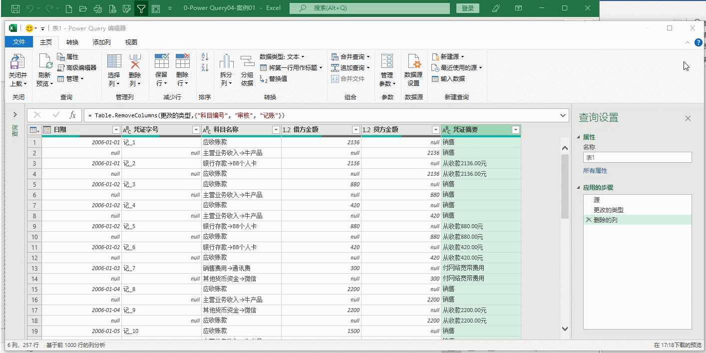
Task: Collapse the 应用的步骤 section
Action: point(579,188)
